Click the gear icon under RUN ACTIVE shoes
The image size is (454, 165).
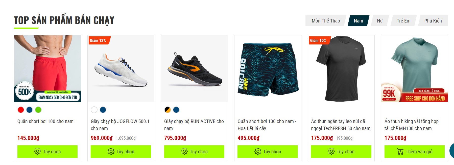pos(184,151)
